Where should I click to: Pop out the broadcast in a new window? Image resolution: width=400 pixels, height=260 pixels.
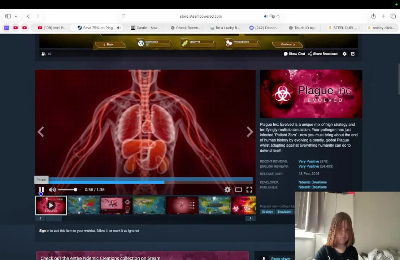point(353,54)
